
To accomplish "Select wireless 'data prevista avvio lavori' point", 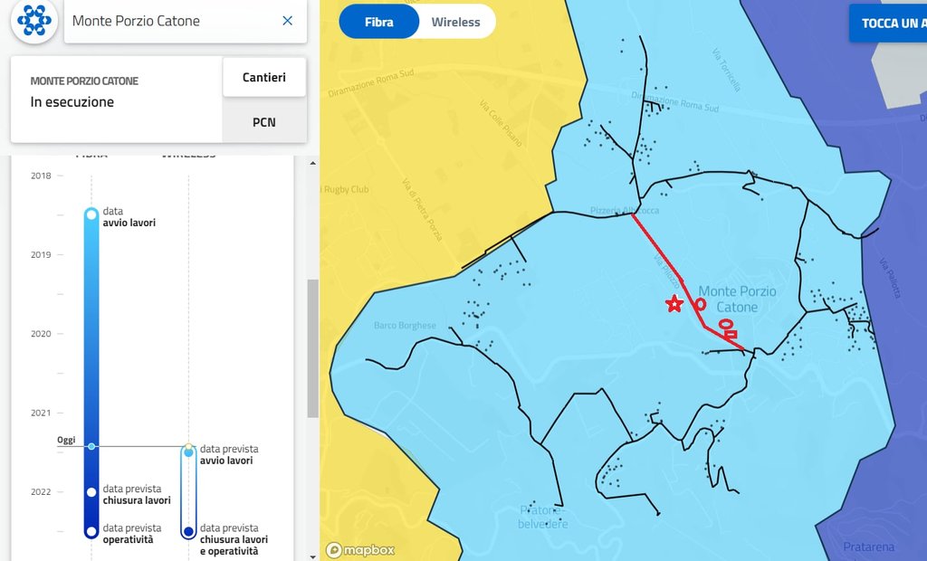I will [188, 452].
